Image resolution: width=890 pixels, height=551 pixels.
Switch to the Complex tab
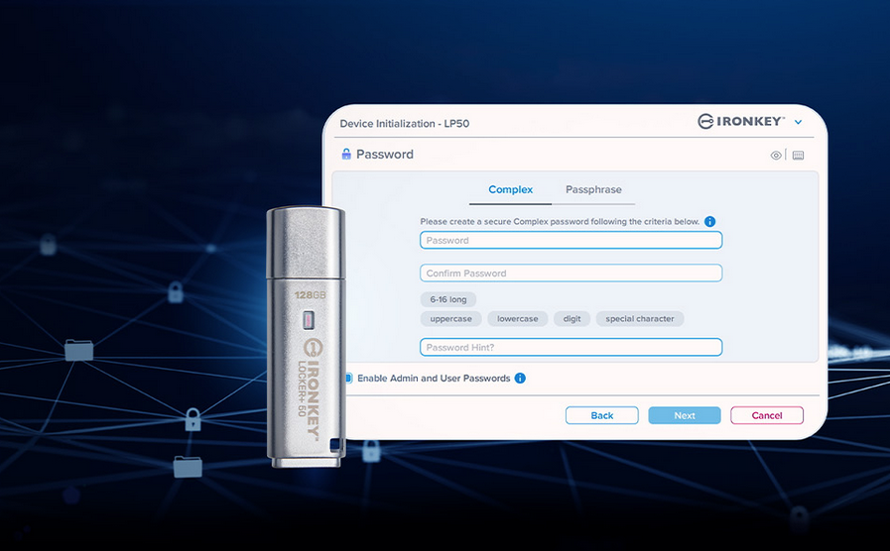coord(510,190)
